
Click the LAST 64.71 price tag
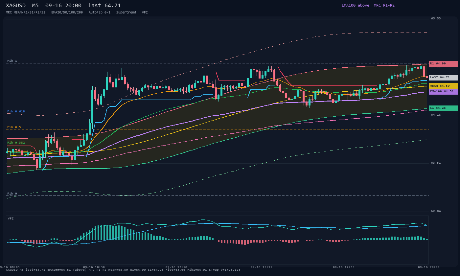443,78
